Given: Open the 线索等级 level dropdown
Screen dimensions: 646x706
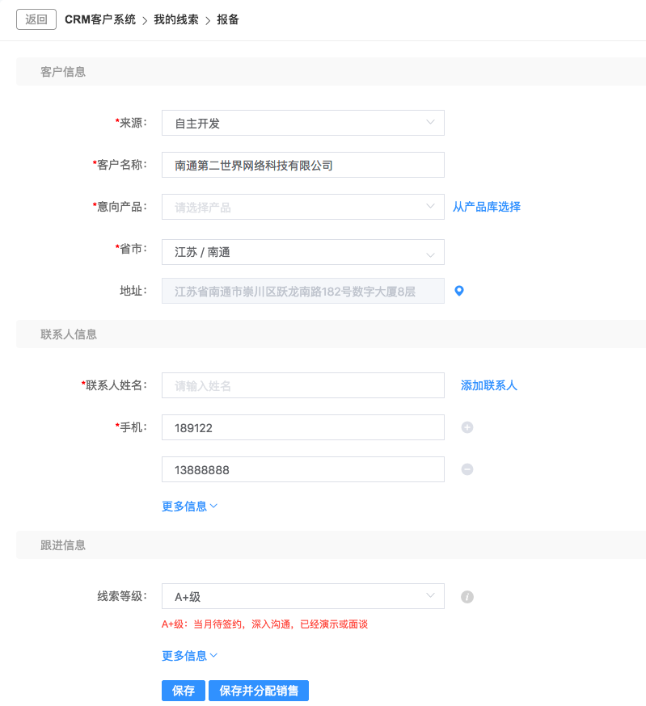Looking at the screenshot, I should click(303, 596).
